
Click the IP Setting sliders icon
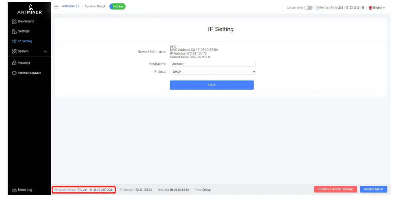point(14,41)
